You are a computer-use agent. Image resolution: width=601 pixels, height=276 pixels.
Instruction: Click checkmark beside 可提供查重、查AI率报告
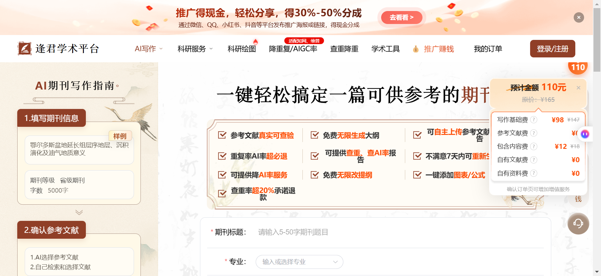click(x=314, y=156)
